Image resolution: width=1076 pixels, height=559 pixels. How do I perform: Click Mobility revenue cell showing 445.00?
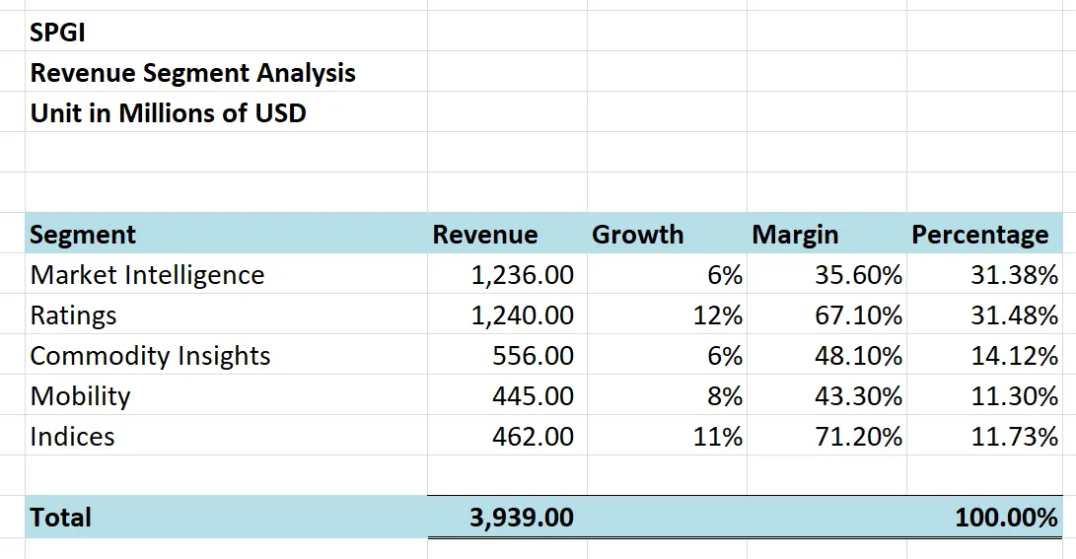(533, 396)
